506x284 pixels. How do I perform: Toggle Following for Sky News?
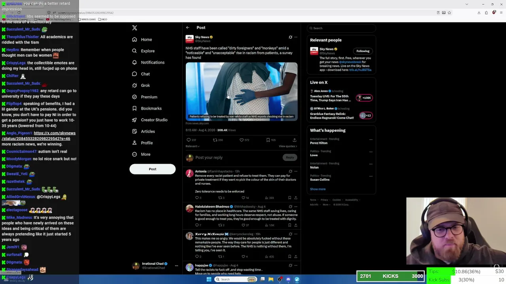tap(363, 51)
